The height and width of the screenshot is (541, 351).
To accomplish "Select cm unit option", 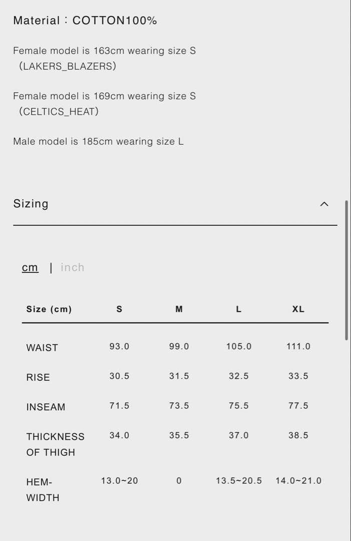I will click(x=30, y=267).
